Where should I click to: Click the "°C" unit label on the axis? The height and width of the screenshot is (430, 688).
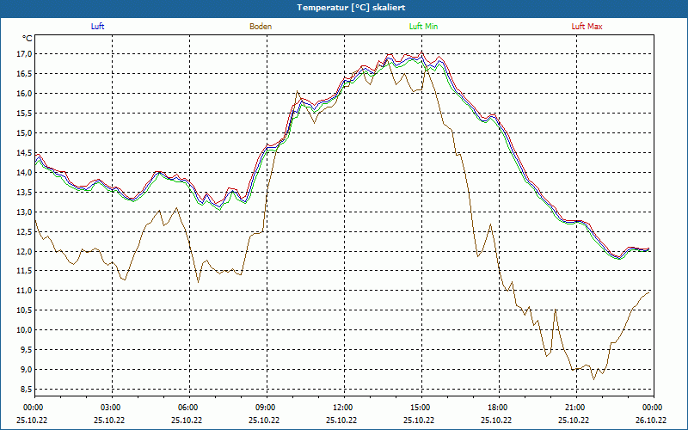point(28,39)
